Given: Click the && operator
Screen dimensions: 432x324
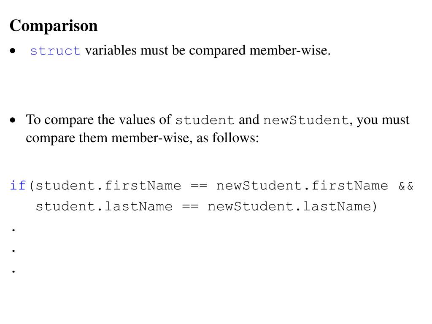Looking at the screenshot, I should click(406, 186).
